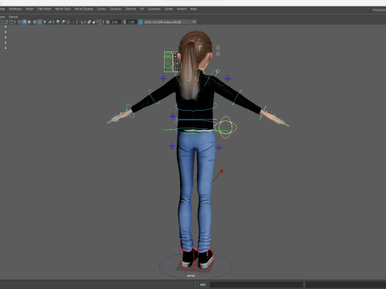Click the Exposure reset icon
Viewport: 386px width, 289px height.
(108, 22)
